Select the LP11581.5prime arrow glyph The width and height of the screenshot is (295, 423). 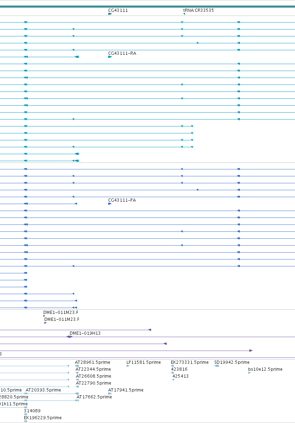click(128, 366)
